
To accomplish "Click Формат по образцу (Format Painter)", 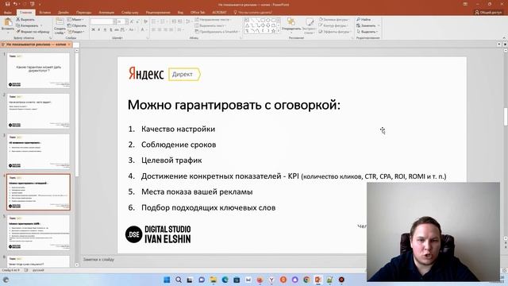I will [x=33, y=32].
